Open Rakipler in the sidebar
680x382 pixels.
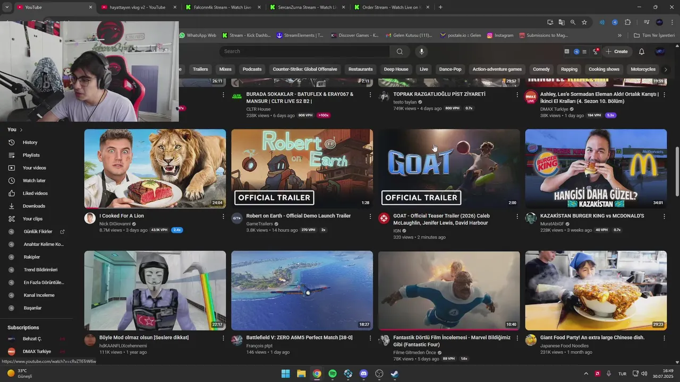[32, 257]
